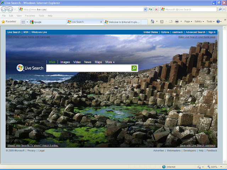Viewport: 227px width, 170px height.
Task: Close the Live Search tab
Action: click(101, 22)
